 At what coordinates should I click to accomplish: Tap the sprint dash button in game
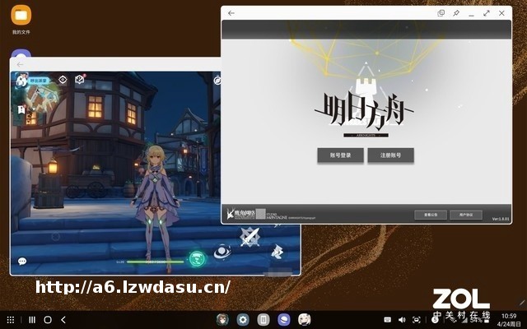click(276, 250)
